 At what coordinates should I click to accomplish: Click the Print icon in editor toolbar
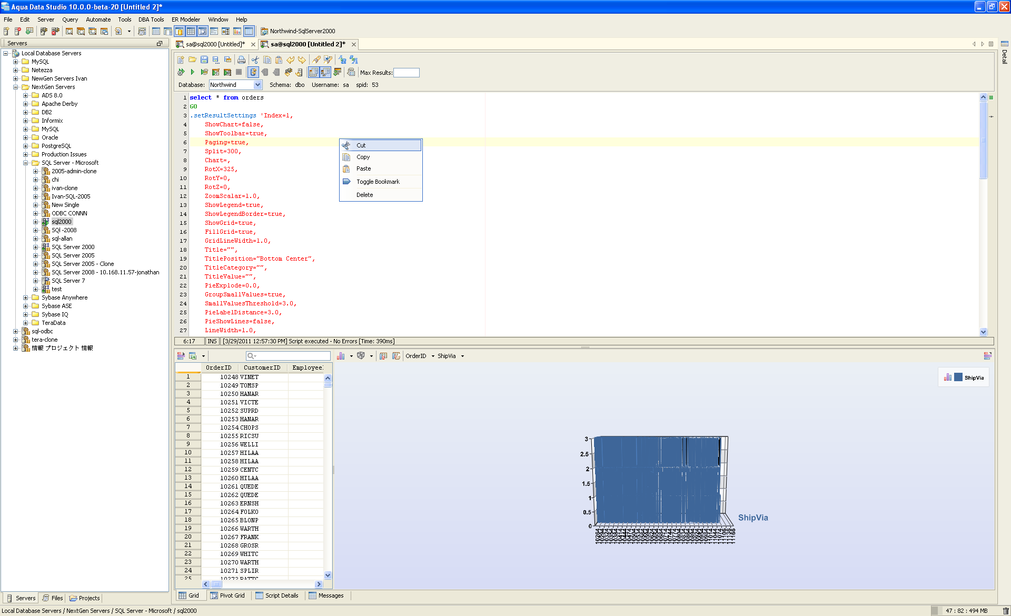point(241,59)
